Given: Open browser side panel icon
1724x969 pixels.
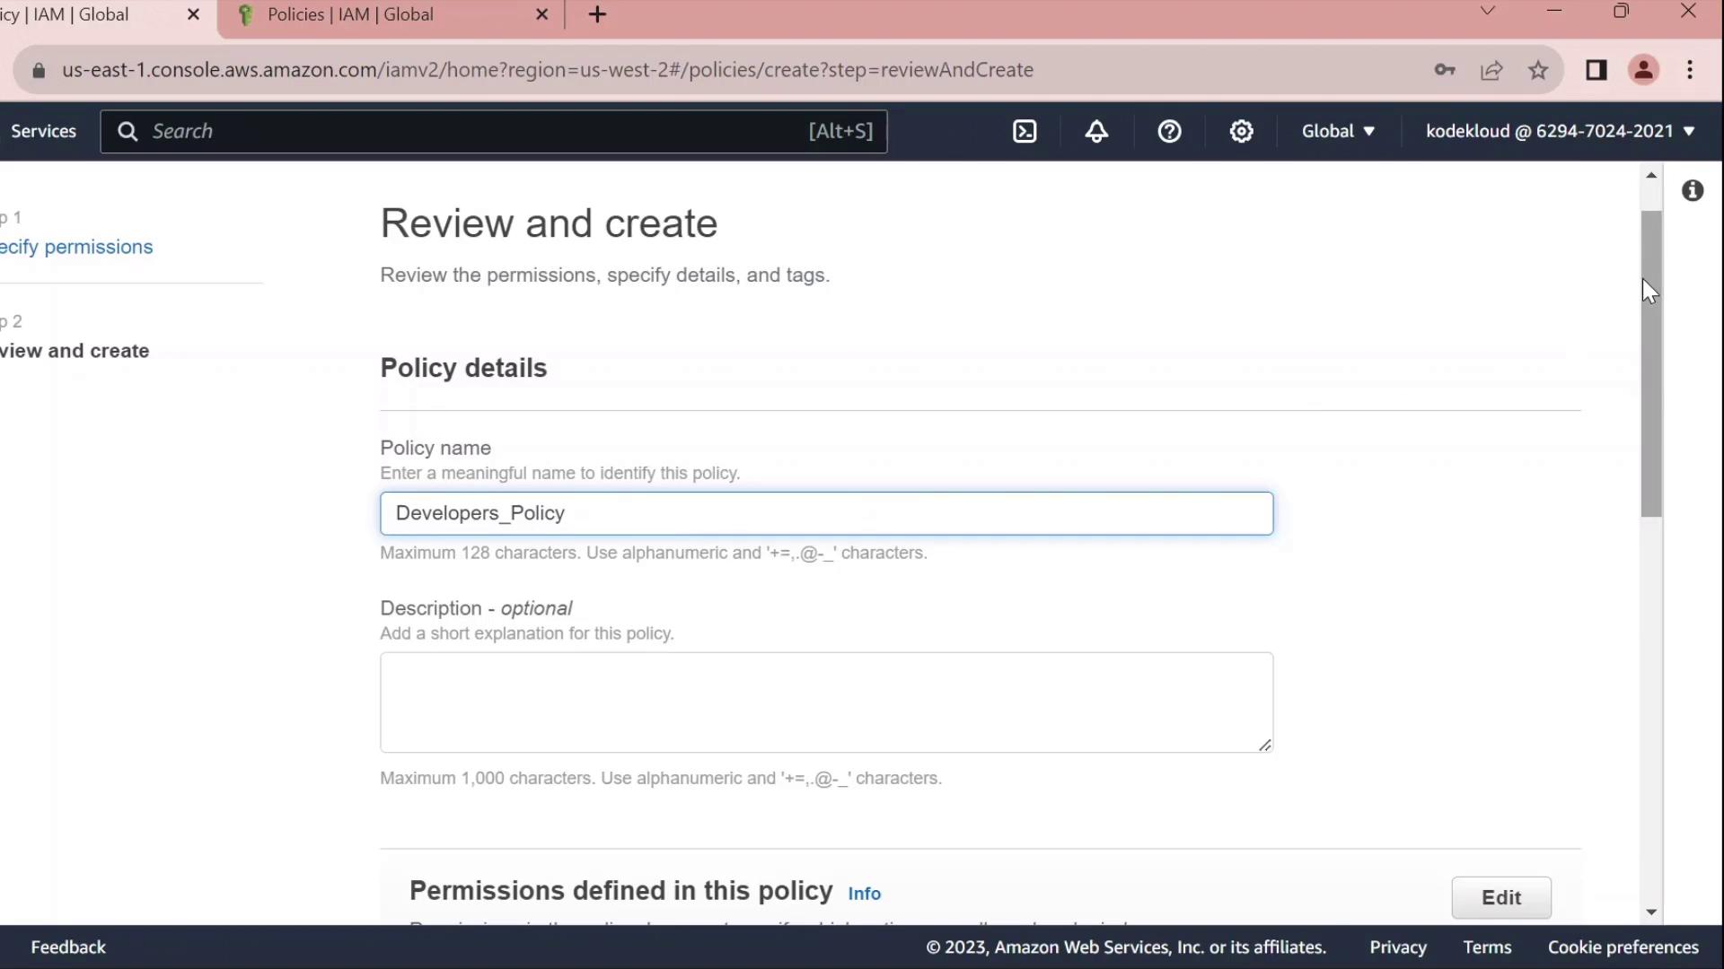Looking at the screenshot, I should click(1596, 70).
